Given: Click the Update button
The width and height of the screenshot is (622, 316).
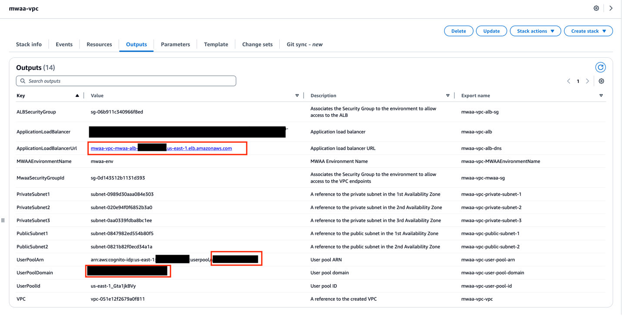Looking at the screenshot, I should click(492, 31).
